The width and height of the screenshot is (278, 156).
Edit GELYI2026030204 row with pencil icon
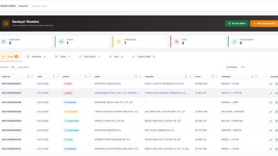coord(271,121)
